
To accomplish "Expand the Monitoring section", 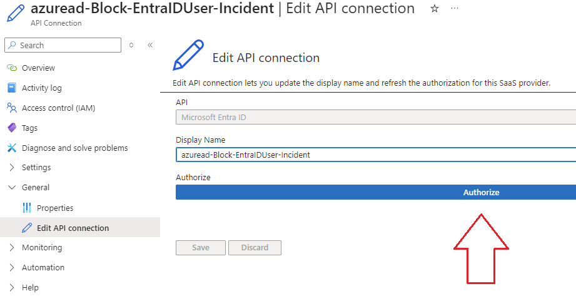I will point(12,247).
